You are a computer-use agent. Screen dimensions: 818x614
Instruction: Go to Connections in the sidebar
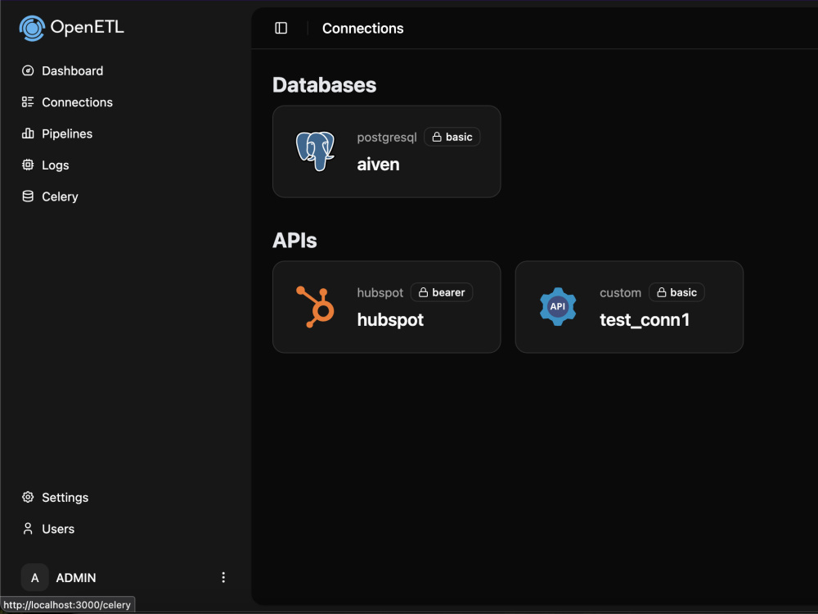coord(77,102)
